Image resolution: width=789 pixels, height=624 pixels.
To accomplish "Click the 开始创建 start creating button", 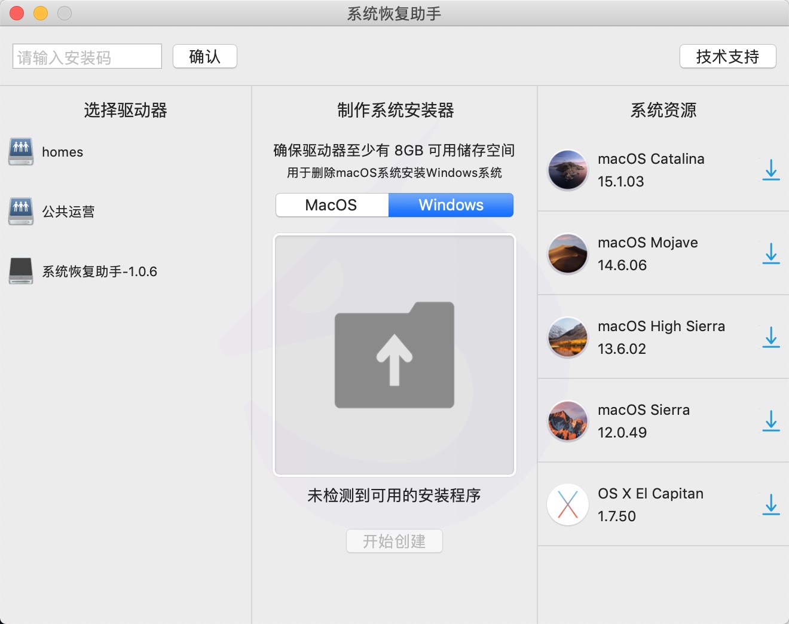I will click(395, 541).
